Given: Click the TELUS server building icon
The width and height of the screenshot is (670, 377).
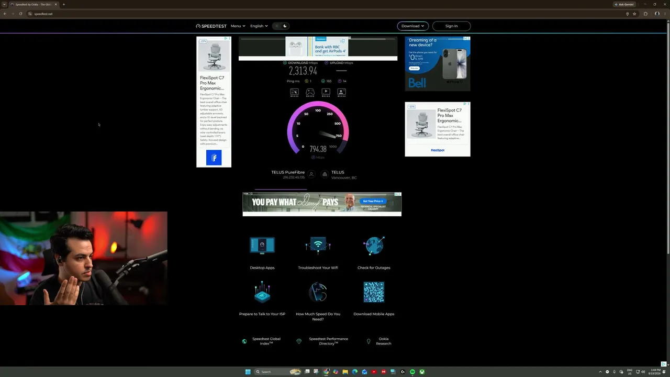Looking at the screenshot, I should [325, 174].
